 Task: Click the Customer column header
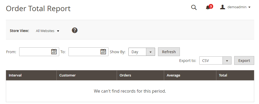coord(87,75)
